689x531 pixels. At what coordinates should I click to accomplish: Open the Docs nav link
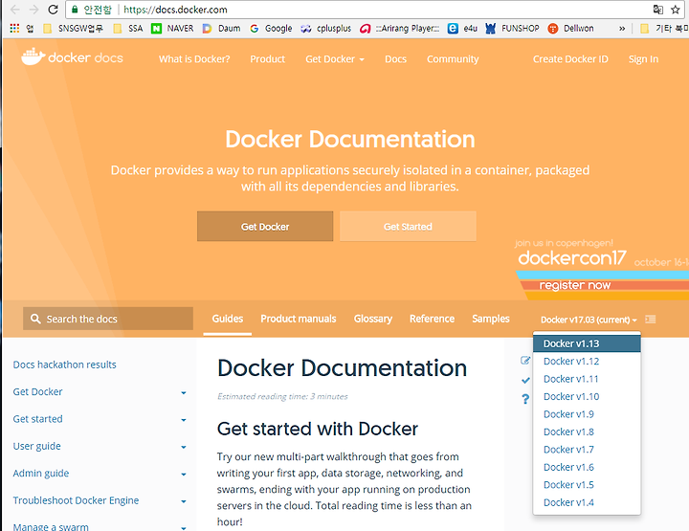click(x=395, y=59)
